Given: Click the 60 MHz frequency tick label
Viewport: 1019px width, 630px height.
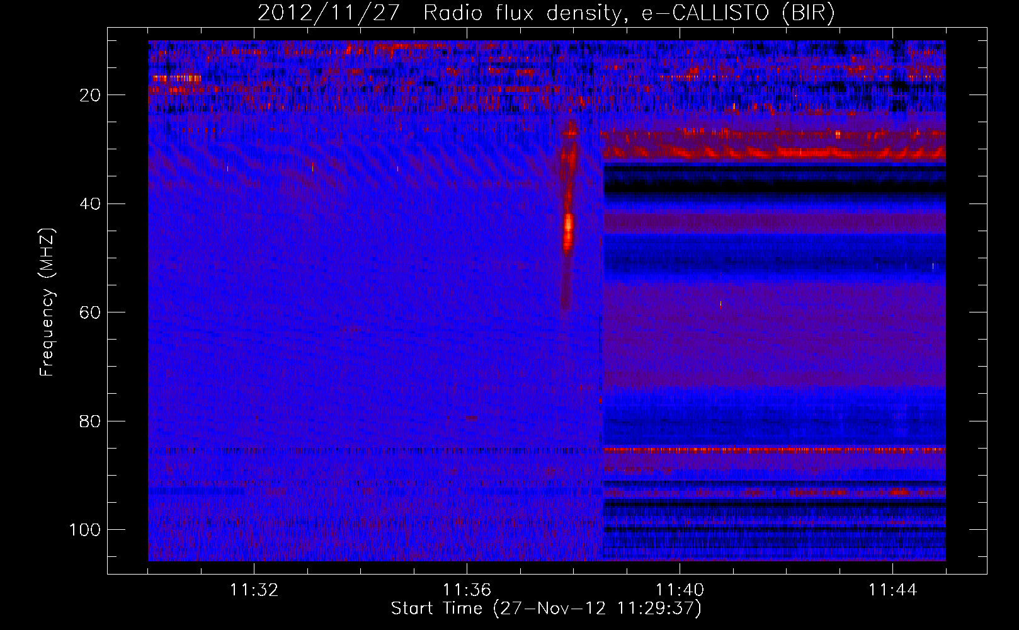Looking at the screenshot, I should pyautogui.click(x=91, y=312).
